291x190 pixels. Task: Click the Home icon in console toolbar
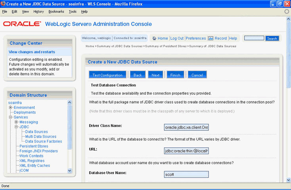tap(154, 38)
